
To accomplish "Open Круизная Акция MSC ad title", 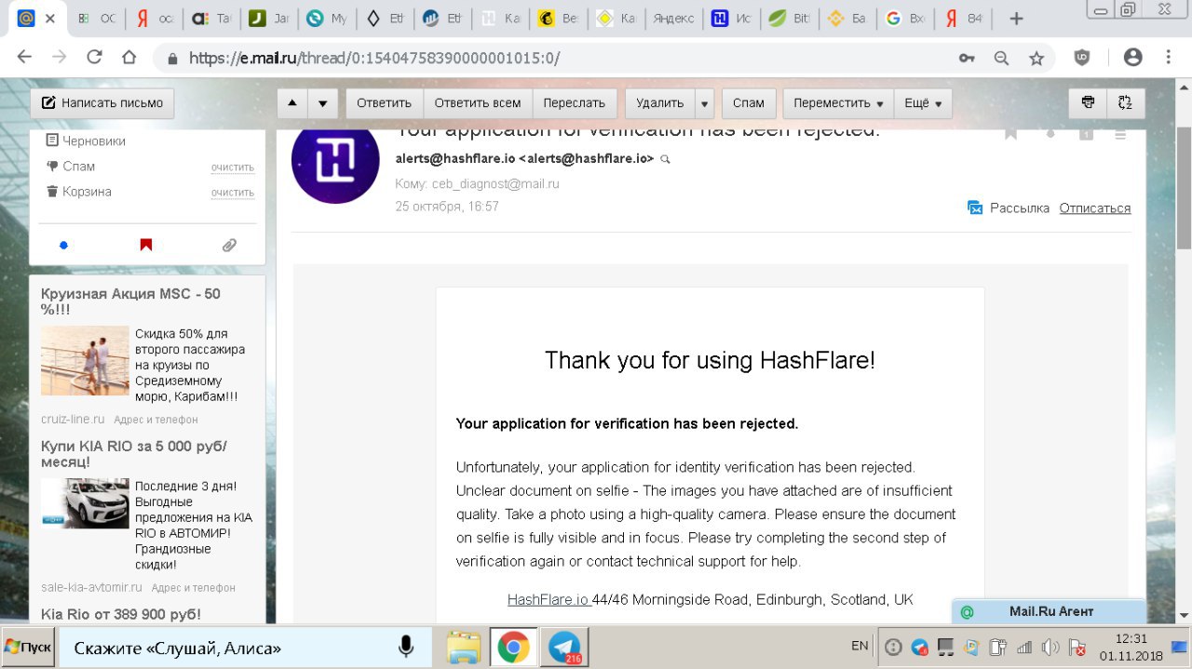I will tap(130, 301).
